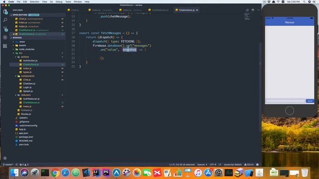The image size is (319, 179).
Task: Open App Store from the dock
Action: [x=208, y=173]
